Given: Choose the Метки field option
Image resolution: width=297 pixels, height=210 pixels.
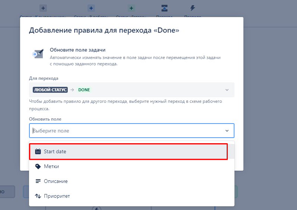Looking at the screenshot, I should [x=132, y=166].
